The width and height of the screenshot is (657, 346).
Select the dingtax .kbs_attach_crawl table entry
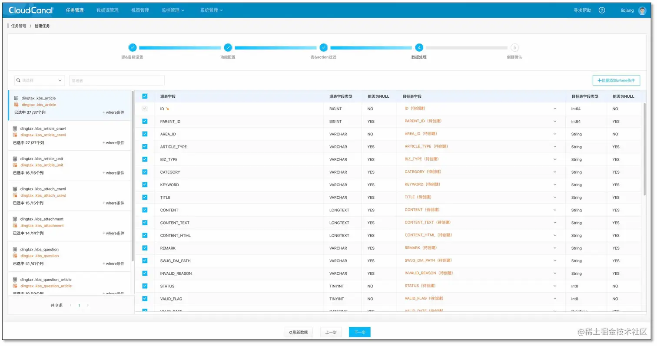[70, 196]
